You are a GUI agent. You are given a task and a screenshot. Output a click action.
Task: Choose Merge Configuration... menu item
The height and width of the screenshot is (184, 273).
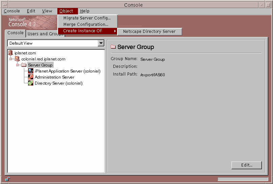click(87, 25)
